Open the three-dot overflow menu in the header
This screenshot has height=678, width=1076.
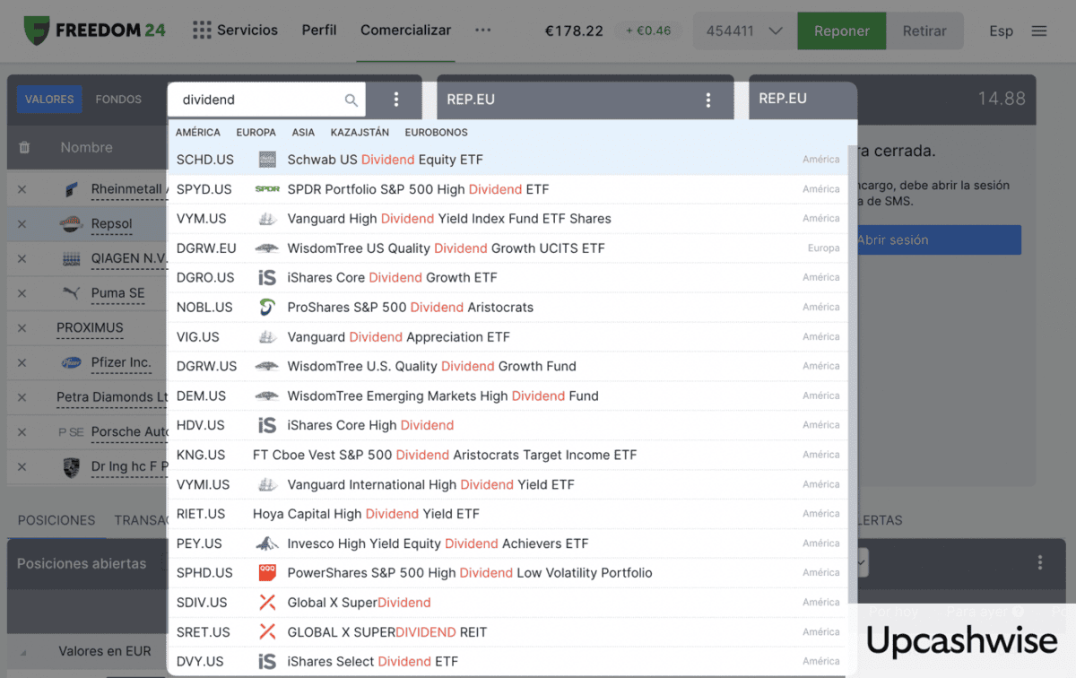(483, 30)
